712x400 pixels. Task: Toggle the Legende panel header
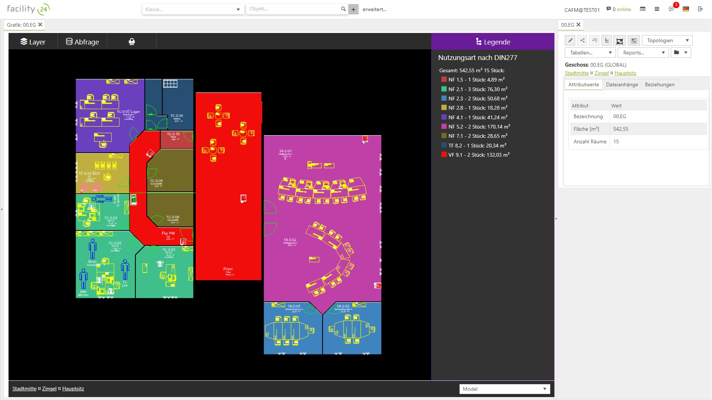pyautogui.click(x=492, y=41)
